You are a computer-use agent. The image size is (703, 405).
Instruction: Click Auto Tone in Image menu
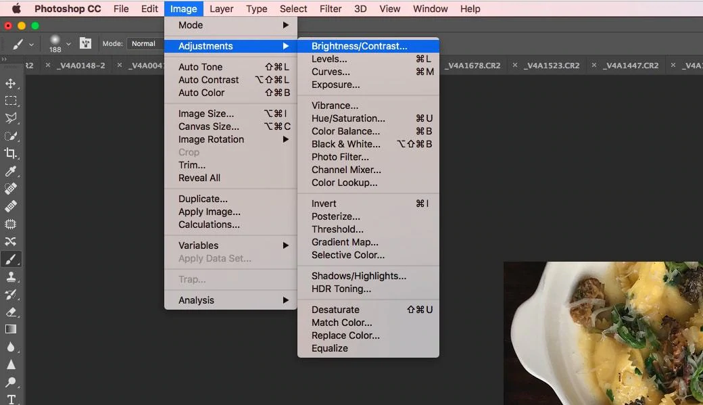tap(231, 67)
